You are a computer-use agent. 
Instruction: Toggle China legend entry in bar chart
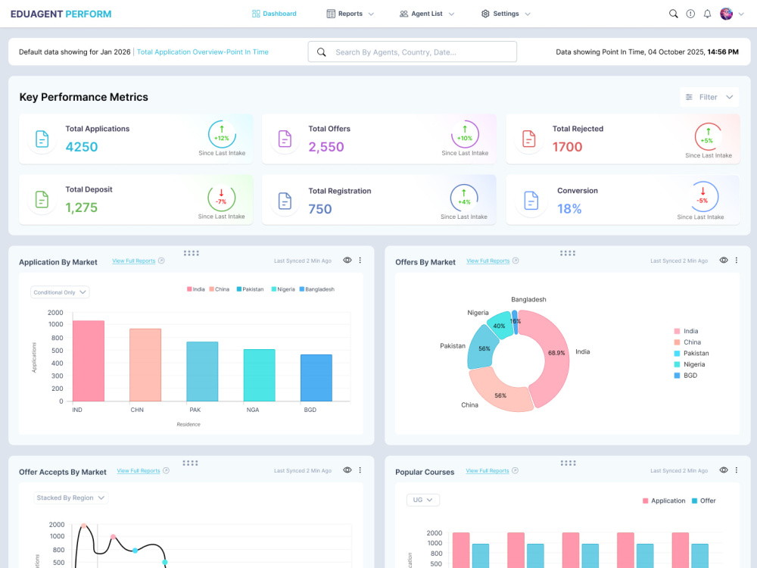coord(220,289)
